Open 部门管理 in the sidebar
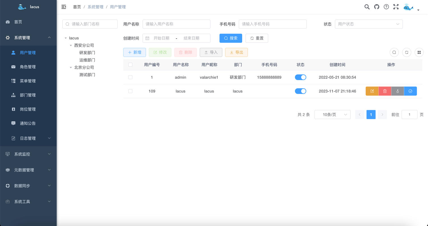Image resolution: width=428 pixels, height=226 pixels. click(x=28, y=95)
